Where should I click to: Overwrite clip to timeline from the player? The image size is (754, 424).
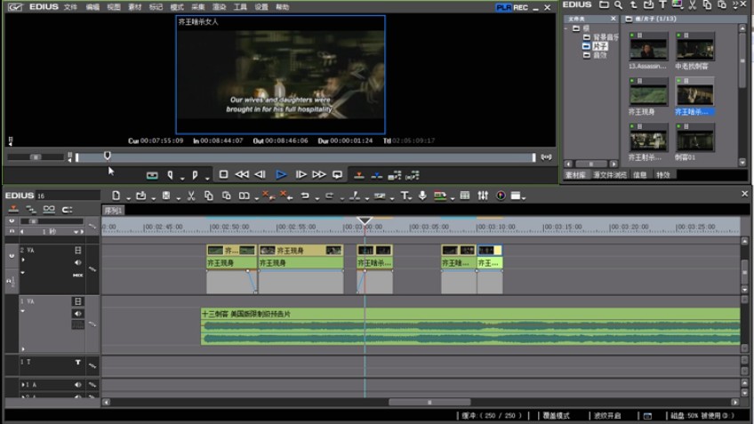coord(376,175)
